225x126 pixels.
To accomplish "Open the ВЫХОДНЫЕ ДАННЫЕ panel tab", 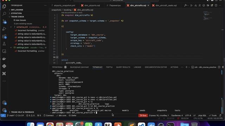I will (79, 67).
